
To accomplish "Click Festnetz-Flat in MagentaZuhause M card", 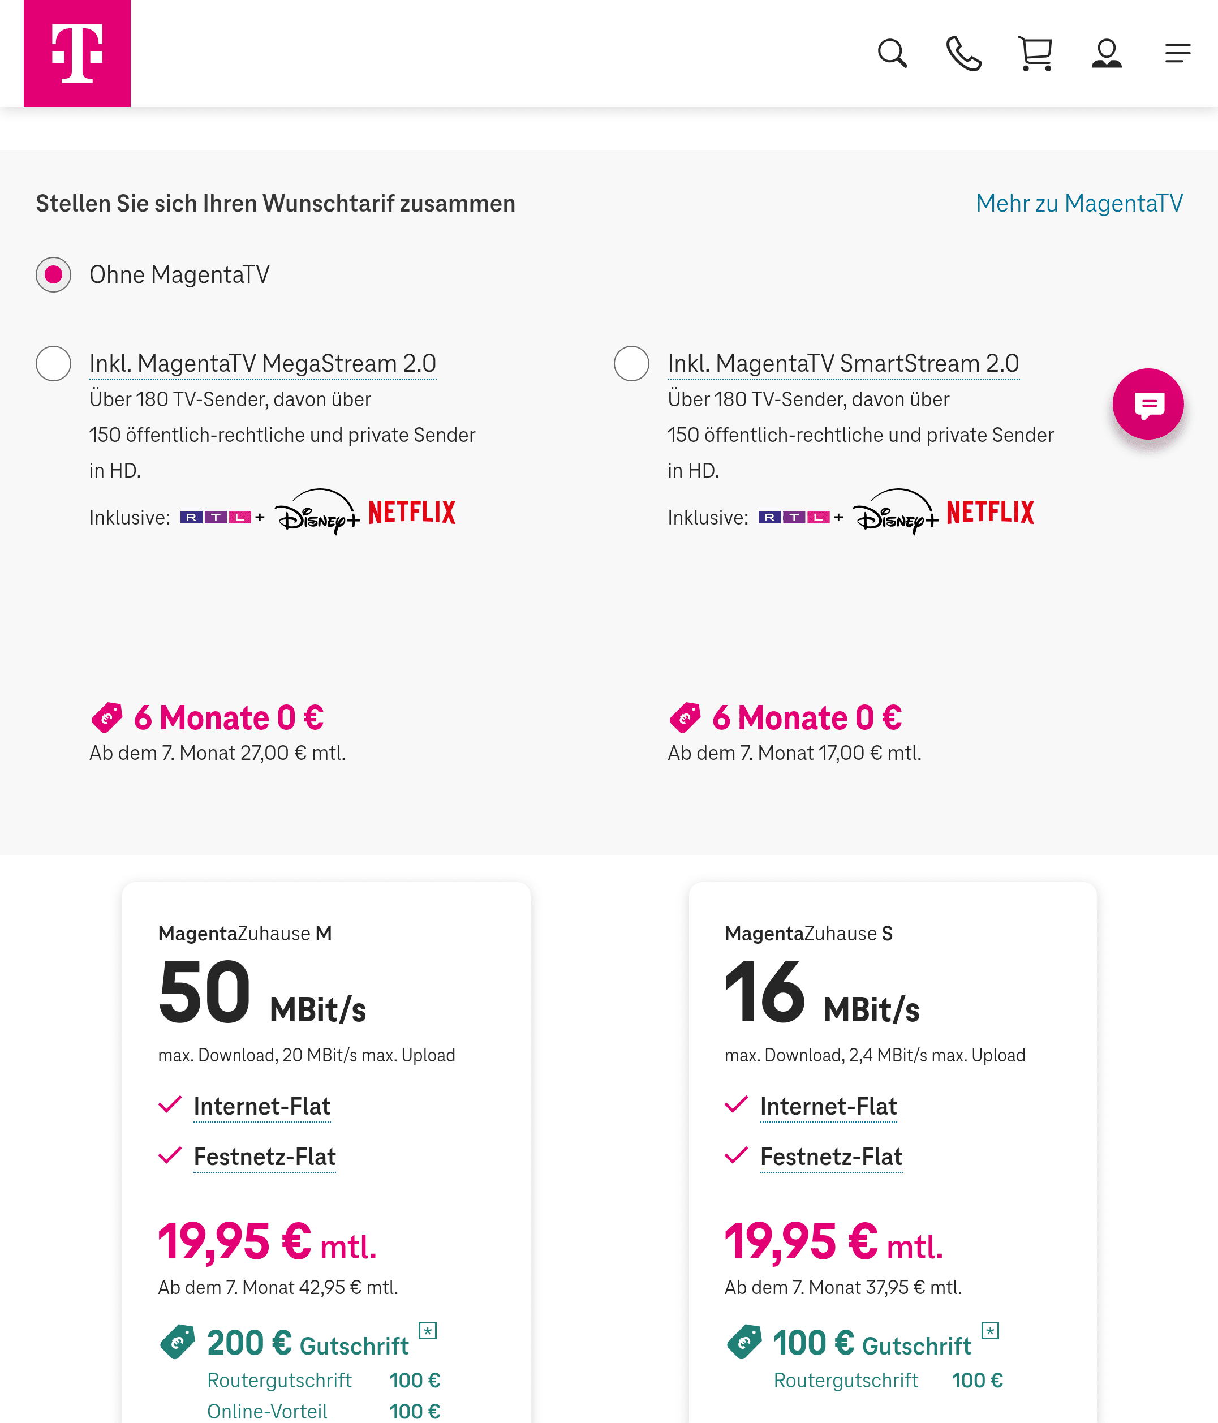I will (264, 1157).
